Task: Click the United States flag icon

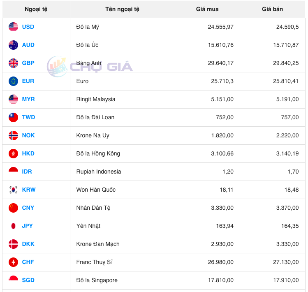Action: pos(13,27)
